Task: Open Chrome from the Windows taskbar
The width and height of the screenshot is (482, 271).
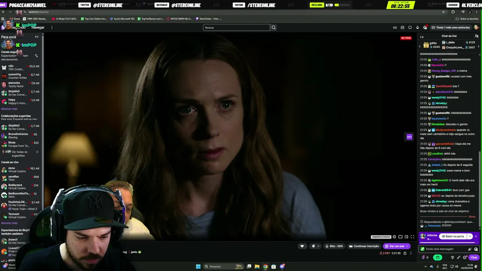Action: [x=265, y=266]
